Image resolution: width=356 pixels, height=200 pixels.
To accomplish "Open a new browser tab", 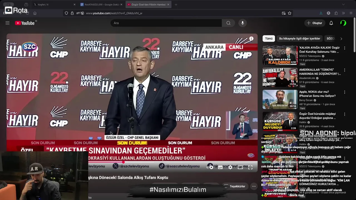I will click(x=176, y=4).
